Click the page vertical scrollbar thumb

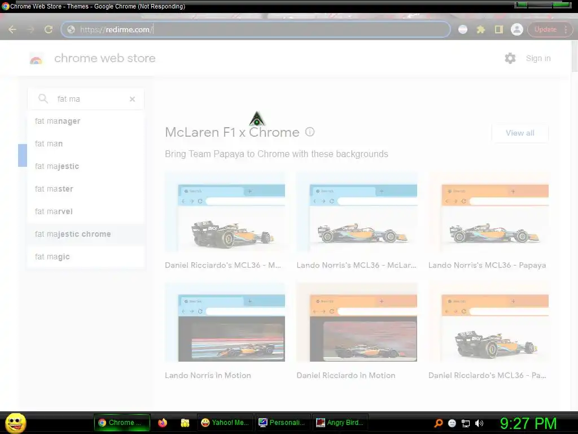tap(574, 56)
